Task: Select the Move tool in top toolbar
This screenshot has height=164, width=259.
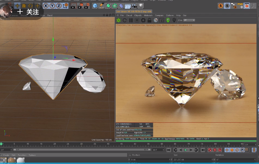Action: coord(17,6)
